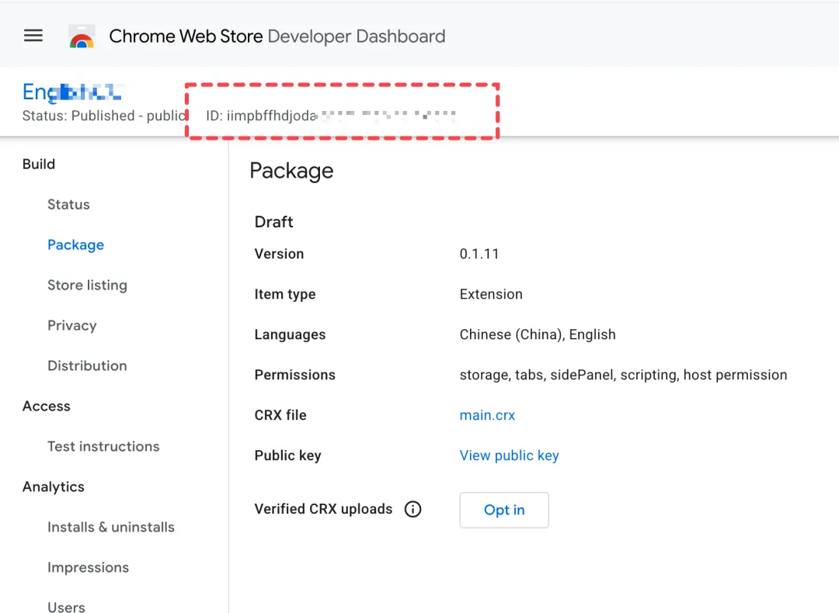Click the Verified CRX uploads label

324,509
